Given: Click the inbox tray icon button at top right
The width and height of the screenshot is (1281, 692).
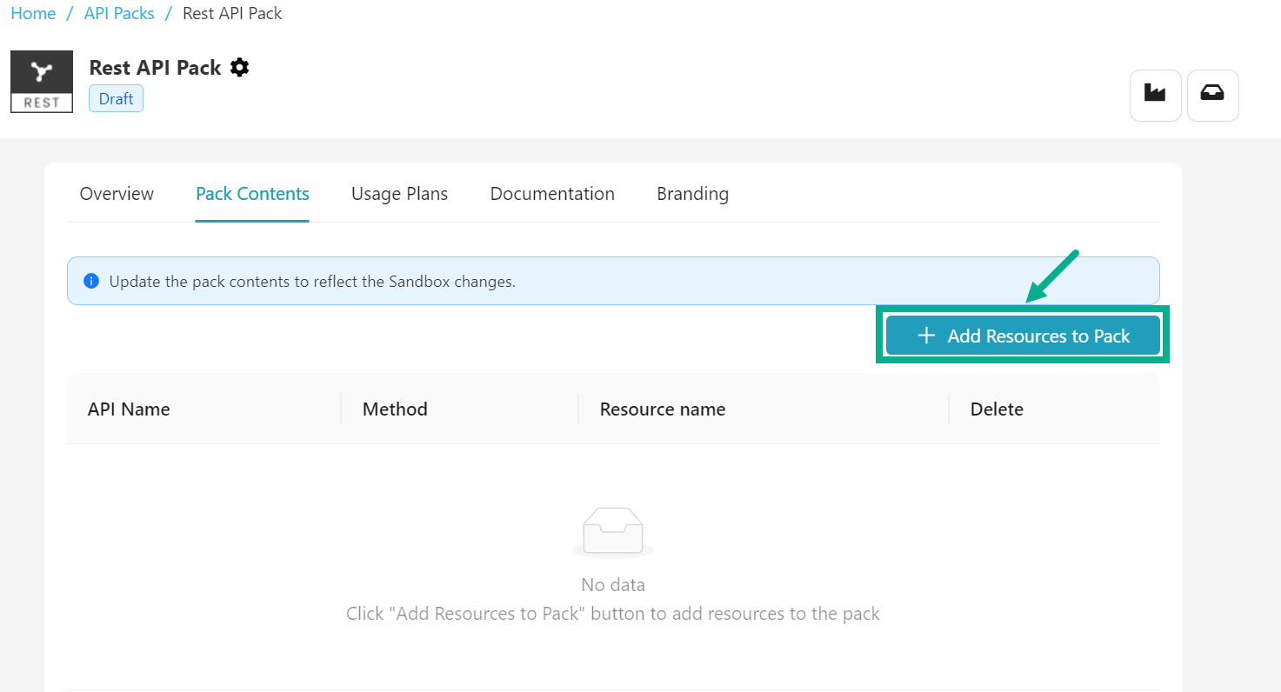Looking at the screenshot, I should pos(1212,95).
